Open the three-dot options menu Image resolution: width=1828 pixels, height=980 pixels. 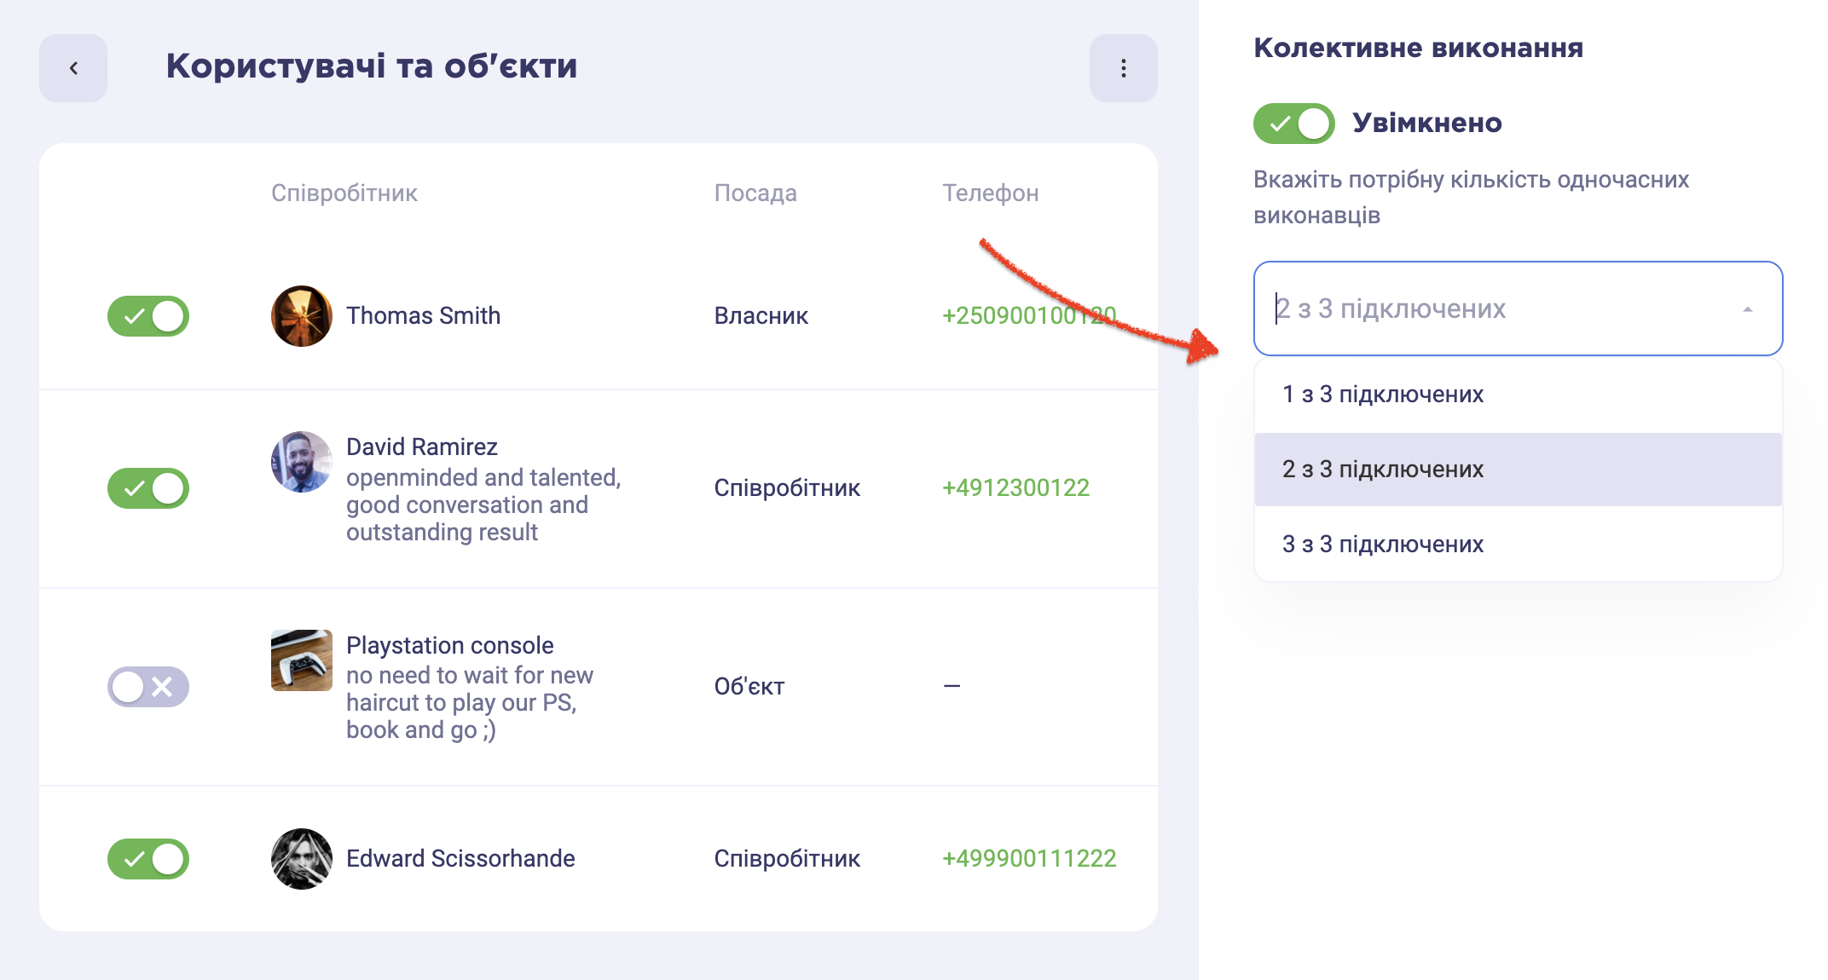click(1123, 68)
